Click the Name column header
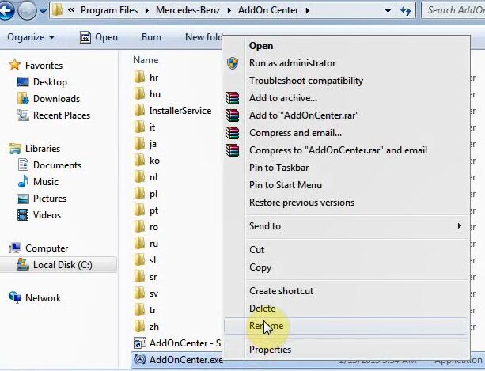Image resolution: width=485 pixels, height=371 pixels. pos(146,60)
